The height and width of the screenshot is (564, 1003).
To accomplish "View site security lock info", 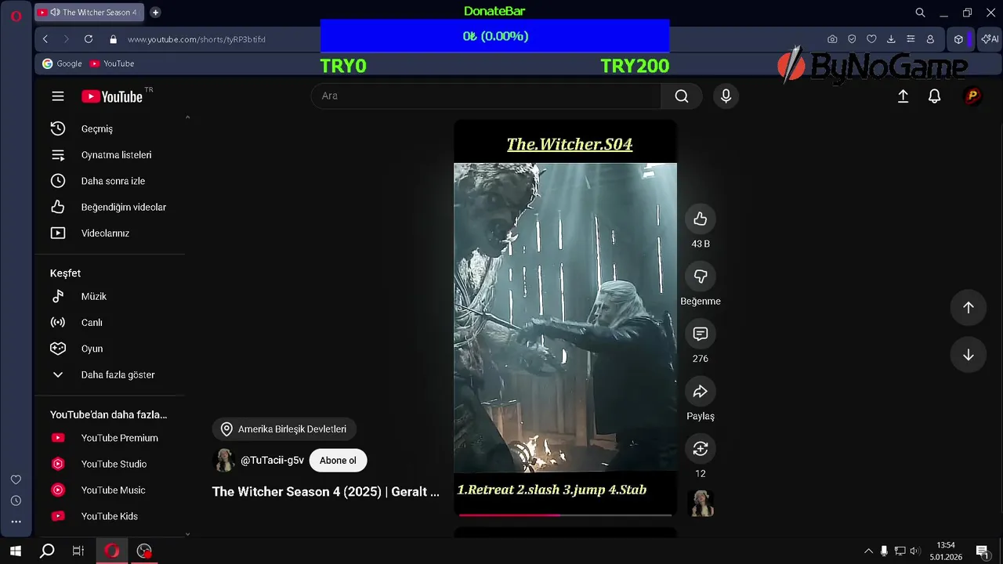I will click(x=113, y=39).
